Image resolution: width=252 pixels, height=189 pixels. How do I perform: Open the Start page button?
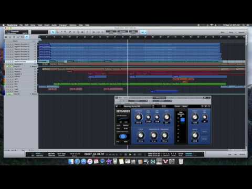[223, 33]
